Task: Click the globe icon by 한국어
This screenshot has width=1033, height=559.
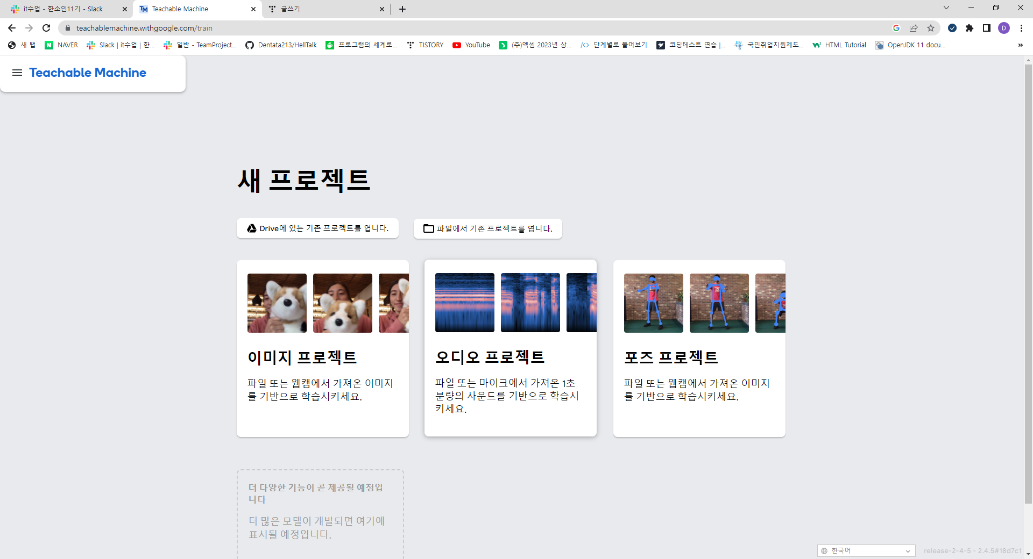Action: (x=824, y=551)
